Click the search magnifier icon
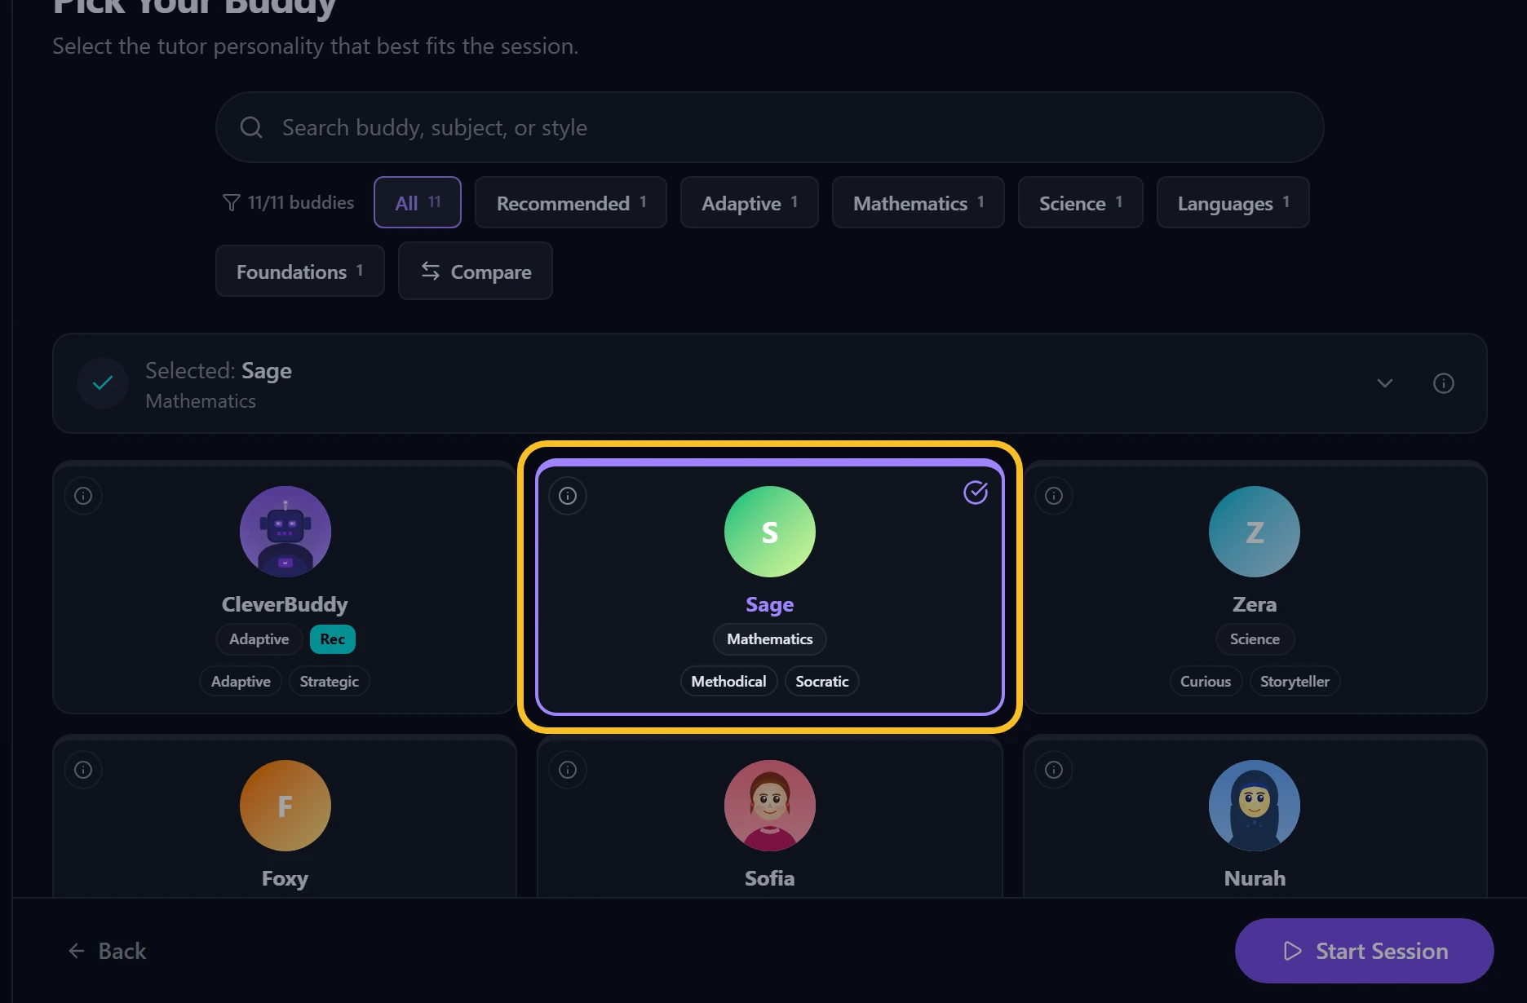 tap(251, 127)
